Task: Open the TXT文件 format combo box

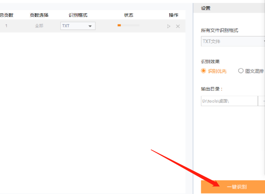Action: point(233,41)
